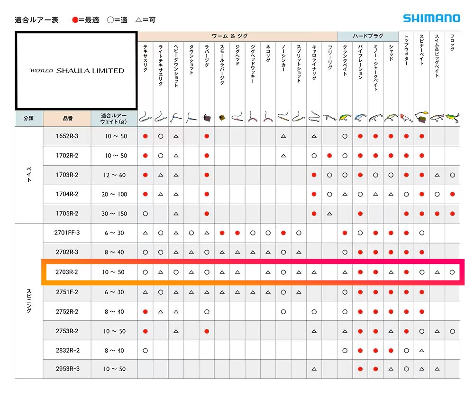Select the shad lure illustration
Viewport: 474px width, 393px height.
391,118
